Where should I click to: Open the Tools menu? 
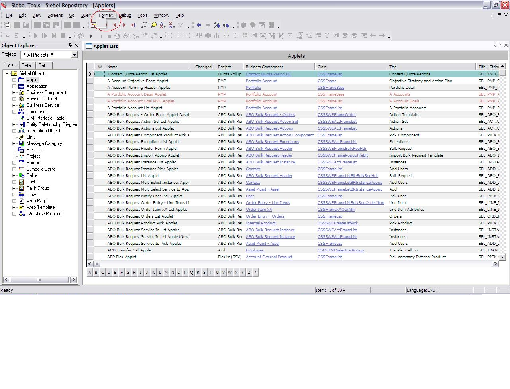tap(143, 15)
